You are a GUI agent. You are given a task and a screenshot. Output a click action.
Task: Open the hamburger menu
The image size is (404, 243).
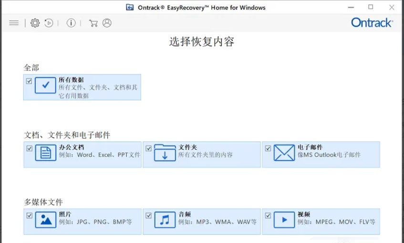(14, 23)
